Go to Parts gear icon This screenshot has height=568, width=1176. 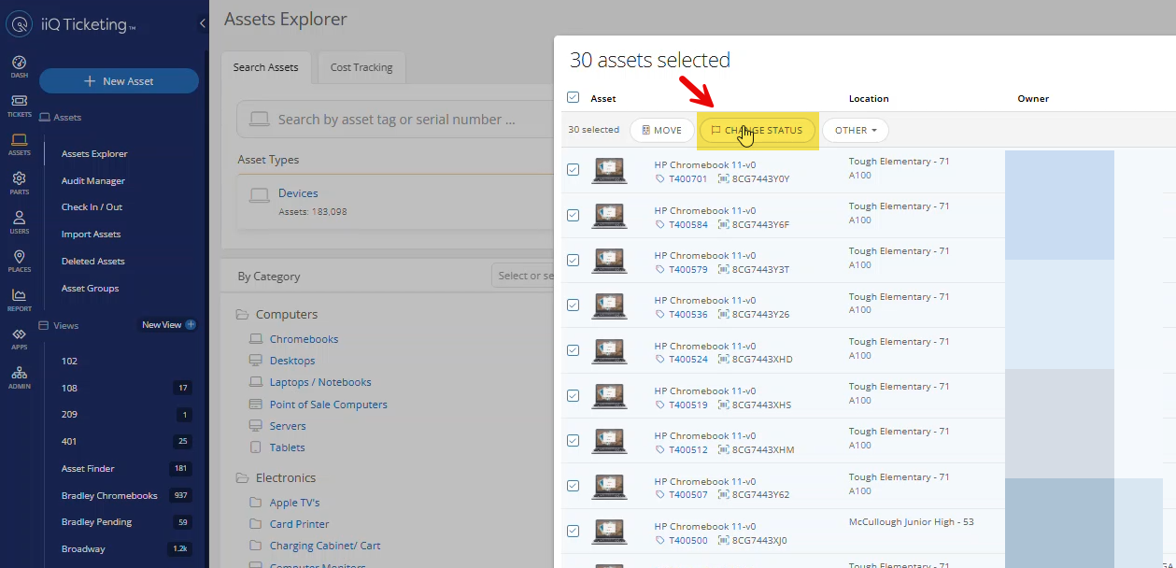[19, 182]
